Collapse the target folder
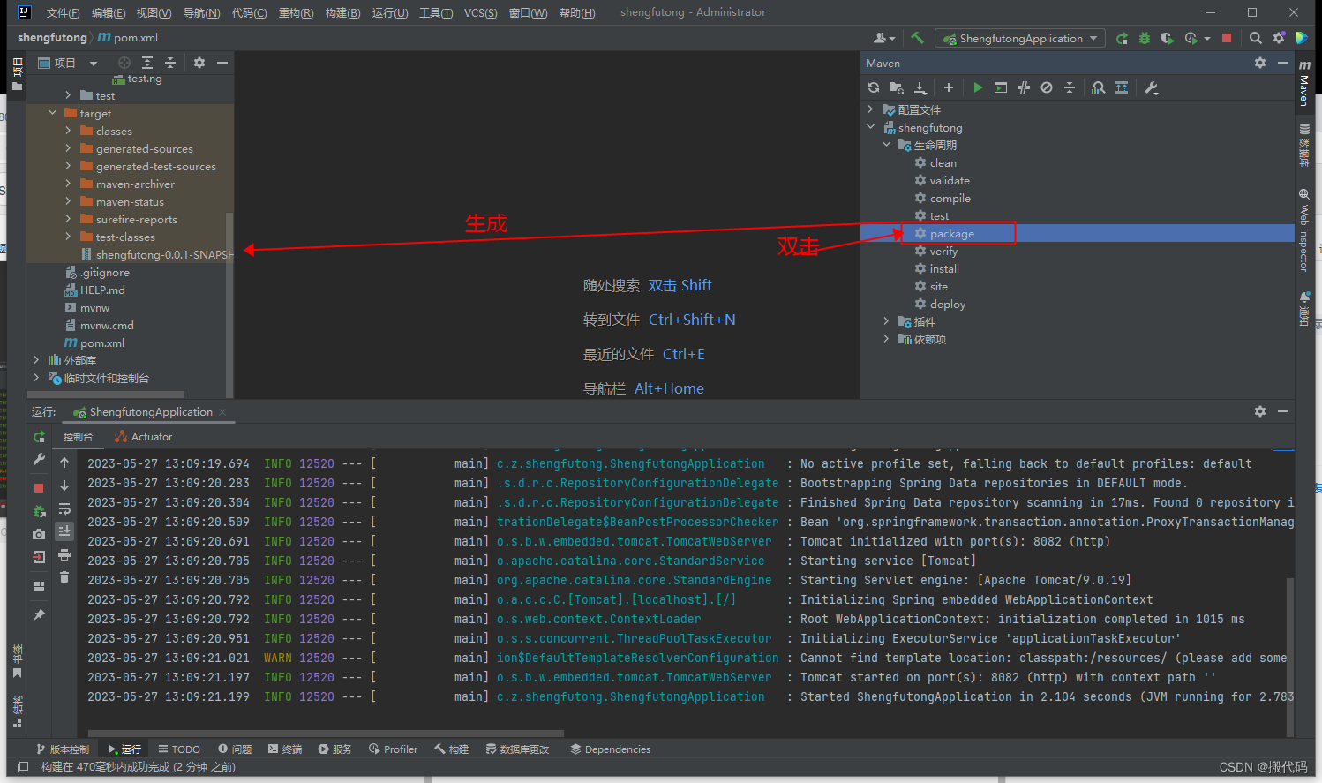The image size is (1322, 783). (52, 113)
